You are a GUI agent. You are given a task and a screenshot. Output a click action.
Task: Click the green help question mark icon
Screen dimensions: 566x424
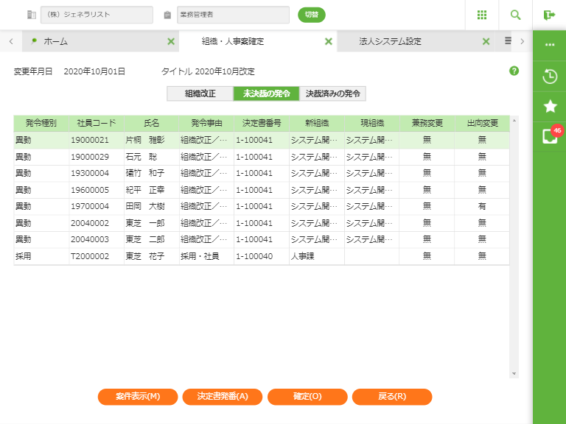tap(514, 71)
